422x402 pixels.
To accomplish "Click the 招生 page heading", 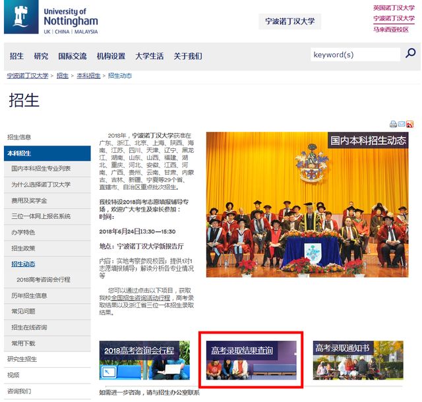I will (x=24, y=100).
